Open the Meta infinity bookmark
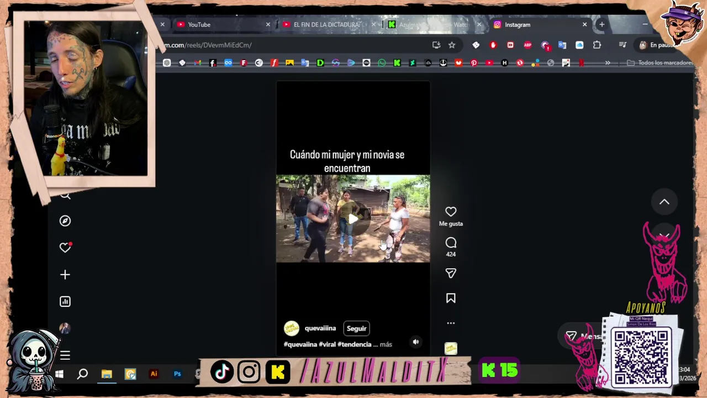The width and height of the screenshot is (707, 398). (228, 63)
